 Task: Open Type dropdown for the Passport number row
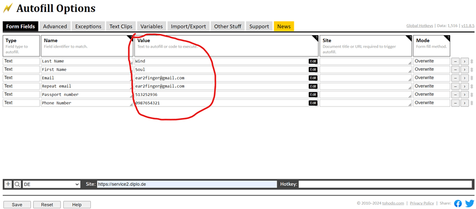(21, 94)
